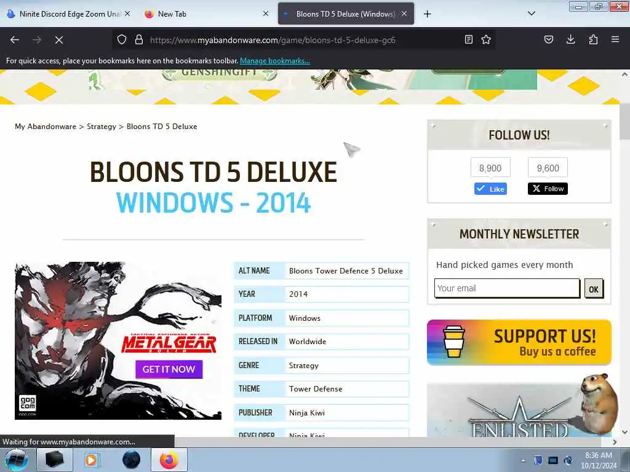Stop loading the page with X button
This screenshot has width=630, height=472.
pyautogui.click(x=59, y=40)
